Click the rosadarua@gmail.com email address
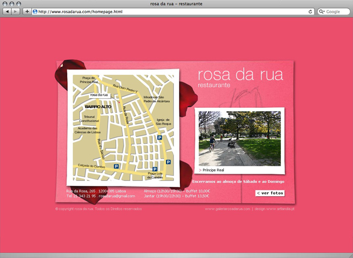 pyautogui.click(x=117, y=196)
